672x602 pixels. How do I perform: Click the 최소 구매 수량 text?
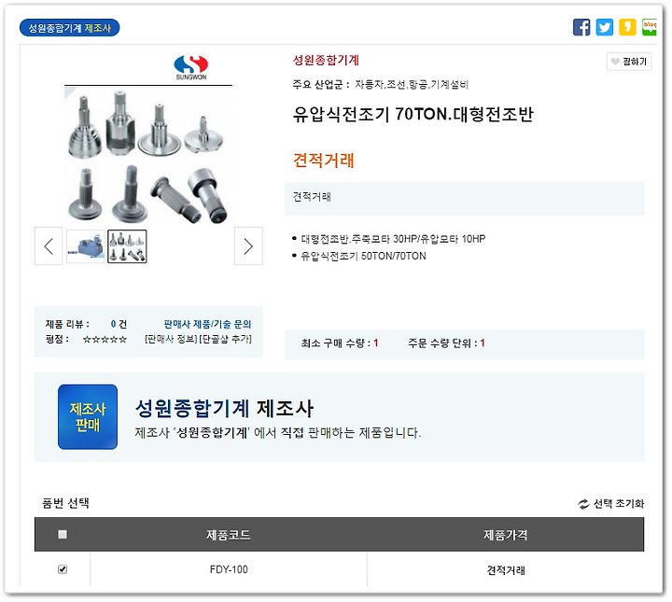340,343
